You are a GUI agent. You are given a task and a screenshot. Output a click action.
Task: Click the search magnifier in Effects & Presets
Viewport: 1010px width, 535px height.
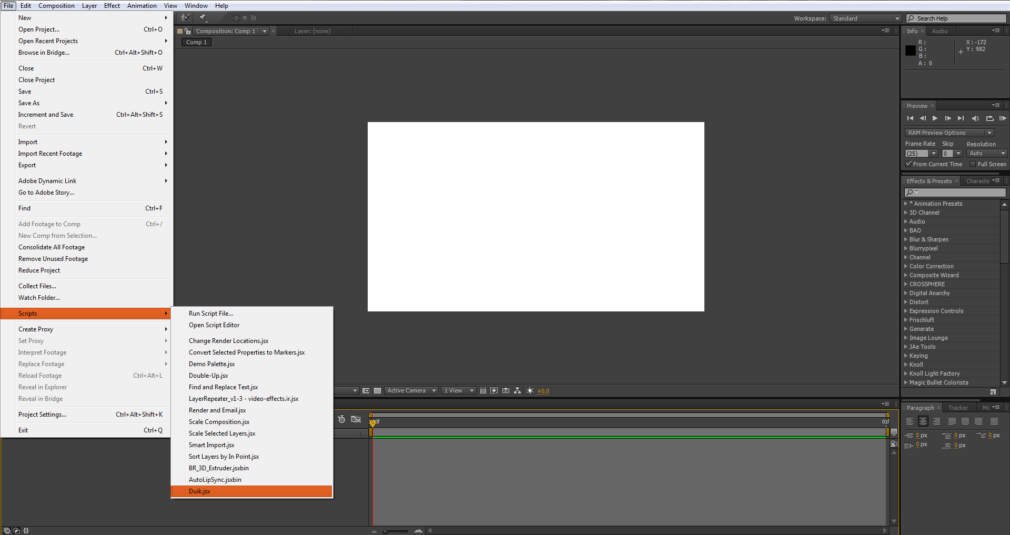pyautogui.click(x=911, y=193)
